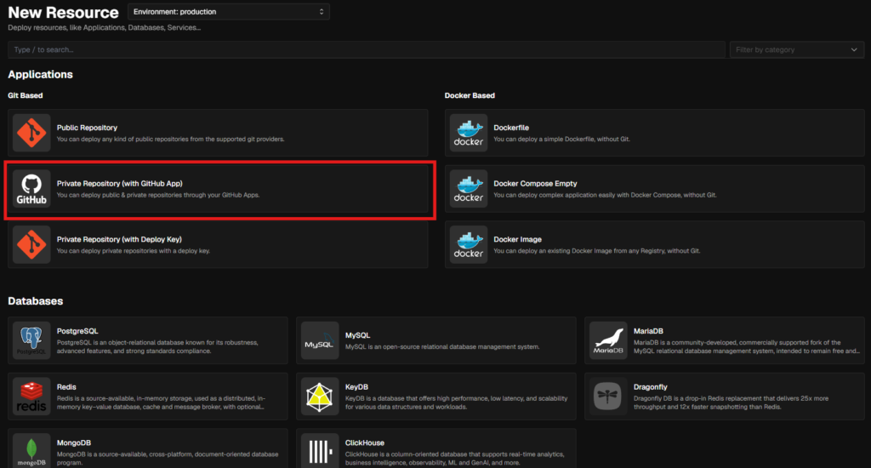Open the Environment: production dropdown
The height and width of the screenshot is (468, 871).
[x=228, y=12]
